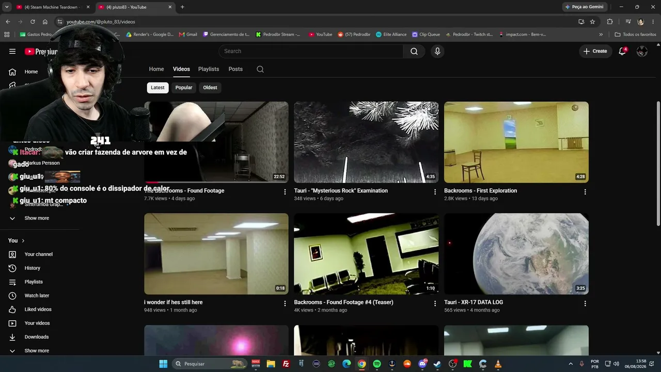Show hidden system tray icons
This screenshot has width=661, height=372.
pos(571,364)
